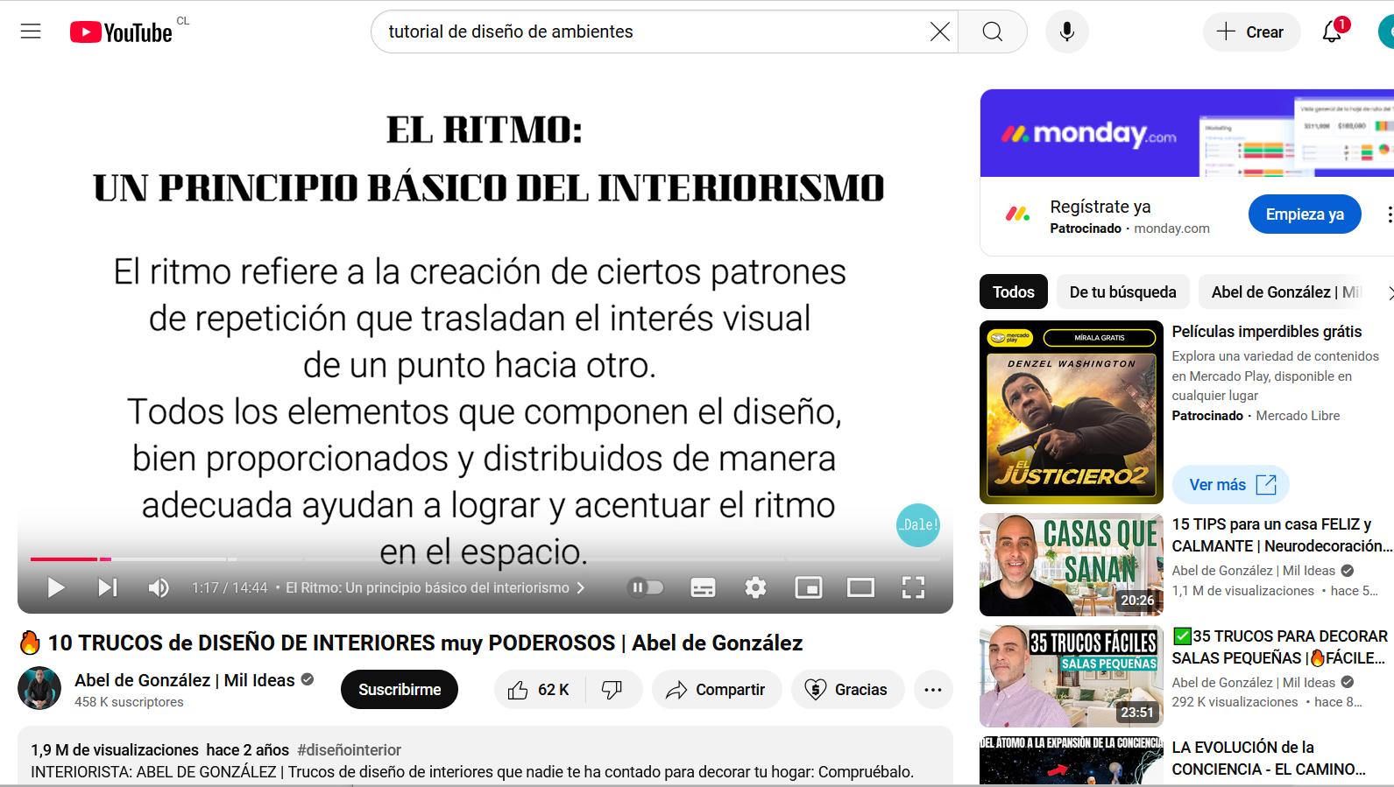Open Casas que Sanan video thumbnail
Image resolution: width=1394 pixels, height=787 pixels.
(1072, 565)
